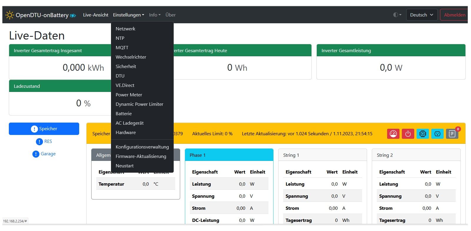Click the Strom row in Phase 1
471x231 pixels.
pyautogui.click(x=229, y=208)
